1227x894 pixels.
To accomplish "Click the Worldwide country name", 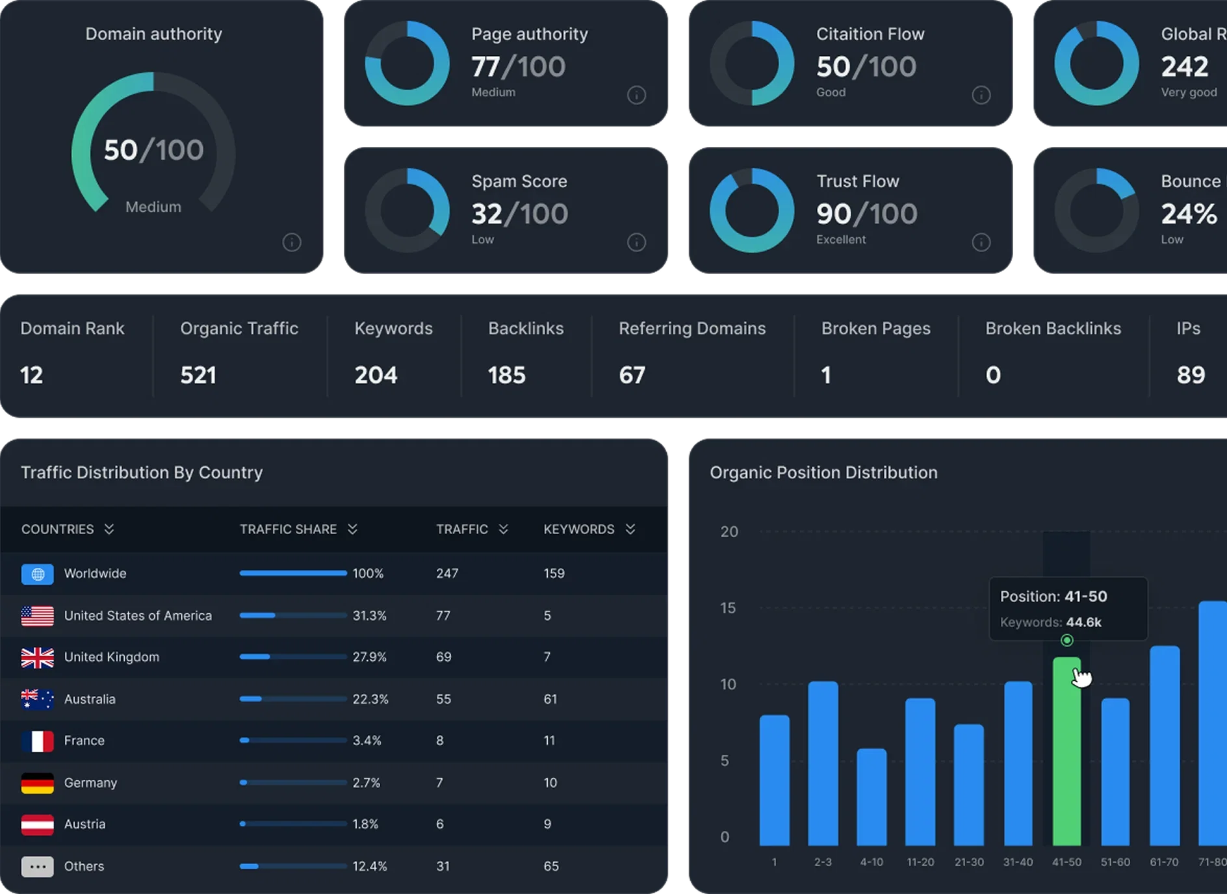I will click(x=95, y=574).
